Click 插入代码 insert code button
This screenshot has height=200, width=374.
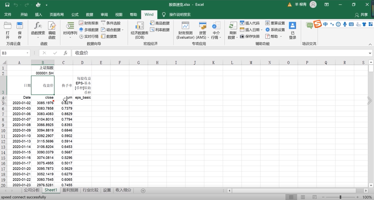point(249,23)
